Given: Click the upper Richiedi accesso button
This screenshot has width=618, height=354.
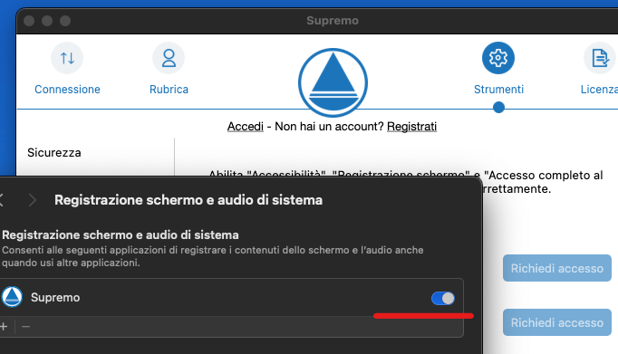Looking at the screenshot, I should coord(557,268).
